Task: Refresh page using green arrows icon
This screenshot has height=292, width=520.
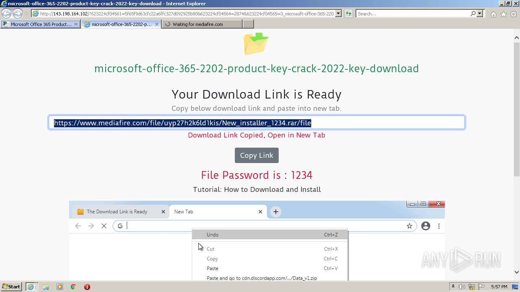Action: point(348,13)
